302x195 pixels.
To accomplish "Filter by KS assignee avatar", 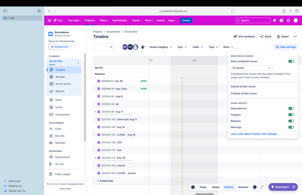I will click(x=130, y=47).
